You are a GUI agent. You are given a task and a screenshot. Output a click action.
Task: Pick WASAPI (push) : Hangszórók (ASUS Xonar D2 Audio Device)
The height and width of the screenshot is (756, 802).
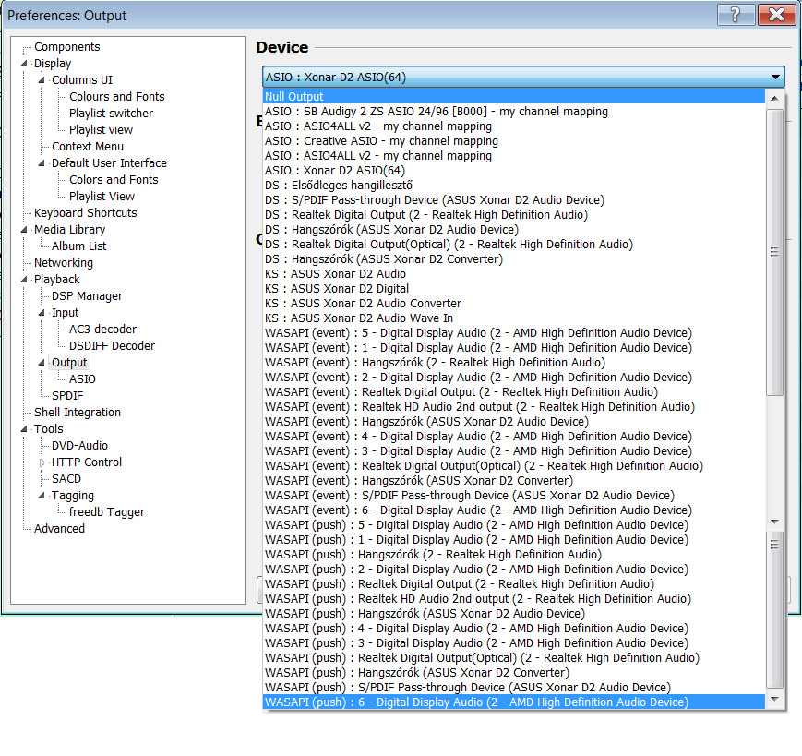(514, 613)
